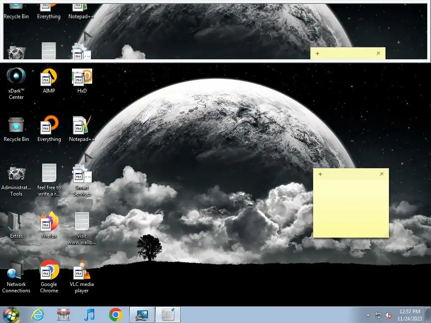The height and width of the screenshot is (323, 431).
Task: Open the clock showing 12:57 PM
Action: [x=410, y=315]
